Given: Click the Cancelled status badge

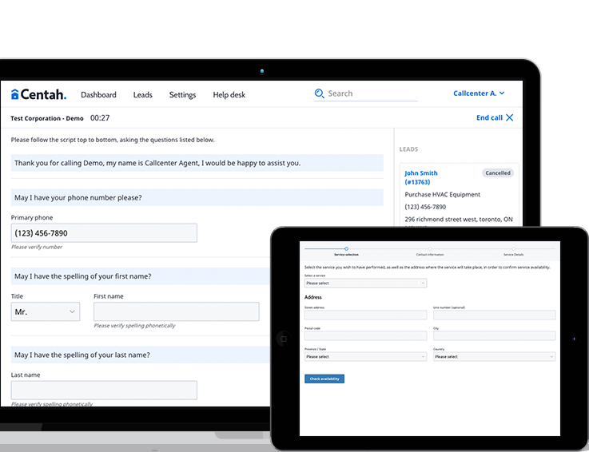Looking at the screenshot, I should click(498, 173).
